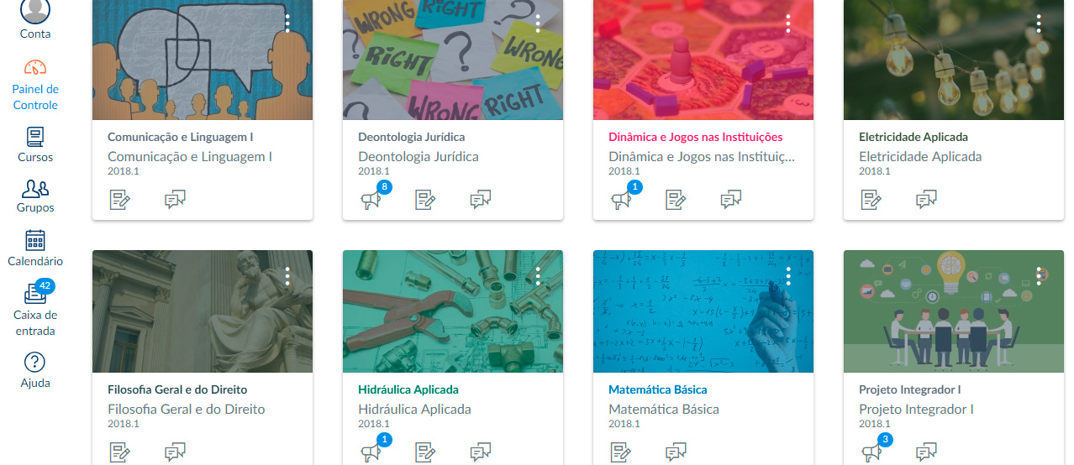1074x465 pixels.
Task: Open options menu on Comunicação e Linguagem I card
Action: 287,24
